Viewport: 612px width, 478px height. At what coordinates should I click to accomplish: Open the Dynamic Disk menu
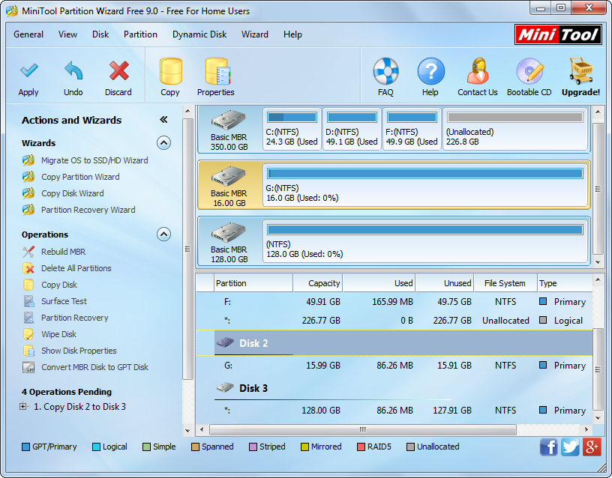[199, 34]
